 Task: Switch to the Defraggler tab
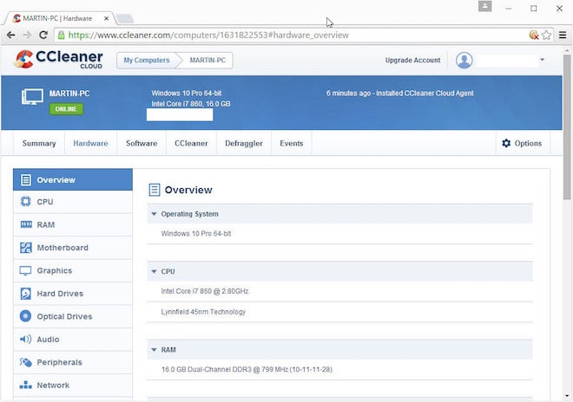[x=244, y=143]
